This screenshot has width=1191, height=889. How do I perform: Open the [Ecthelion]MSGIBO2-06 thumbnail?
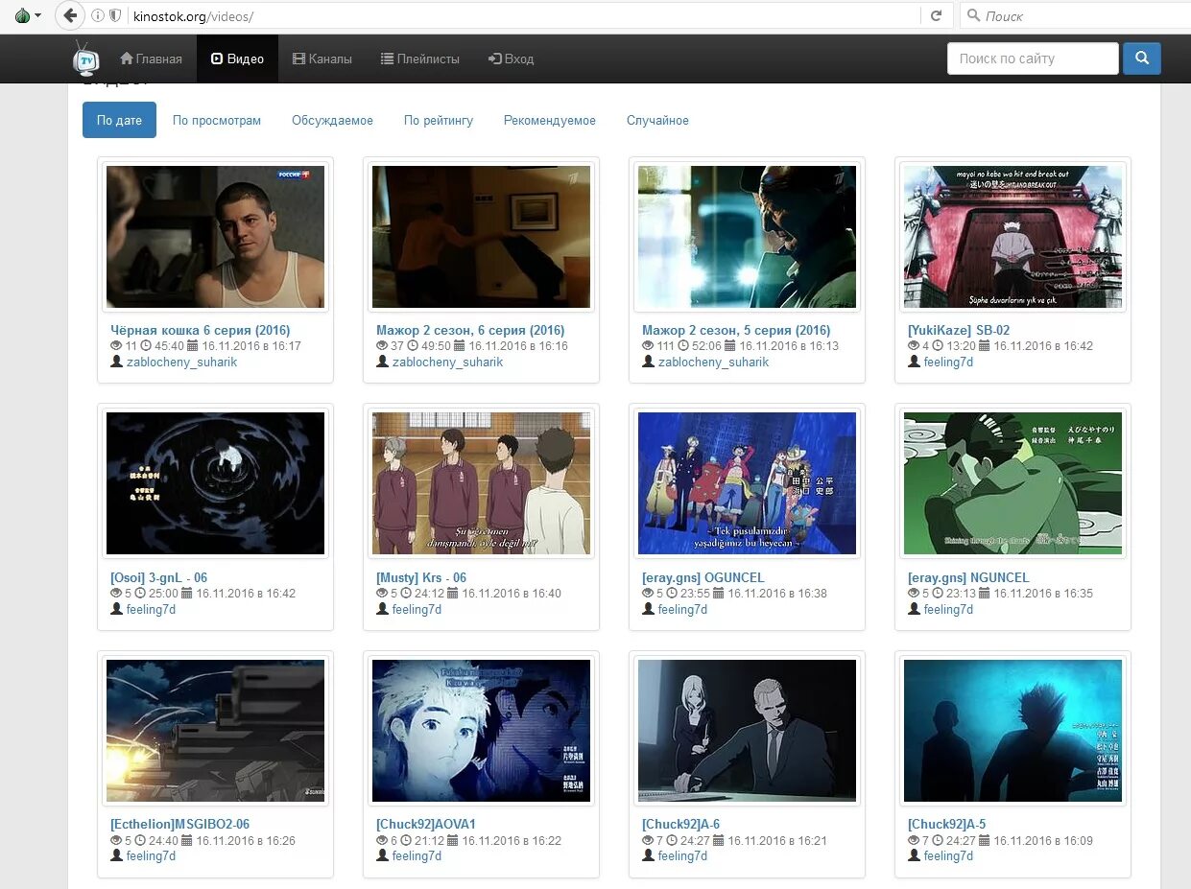215,731
